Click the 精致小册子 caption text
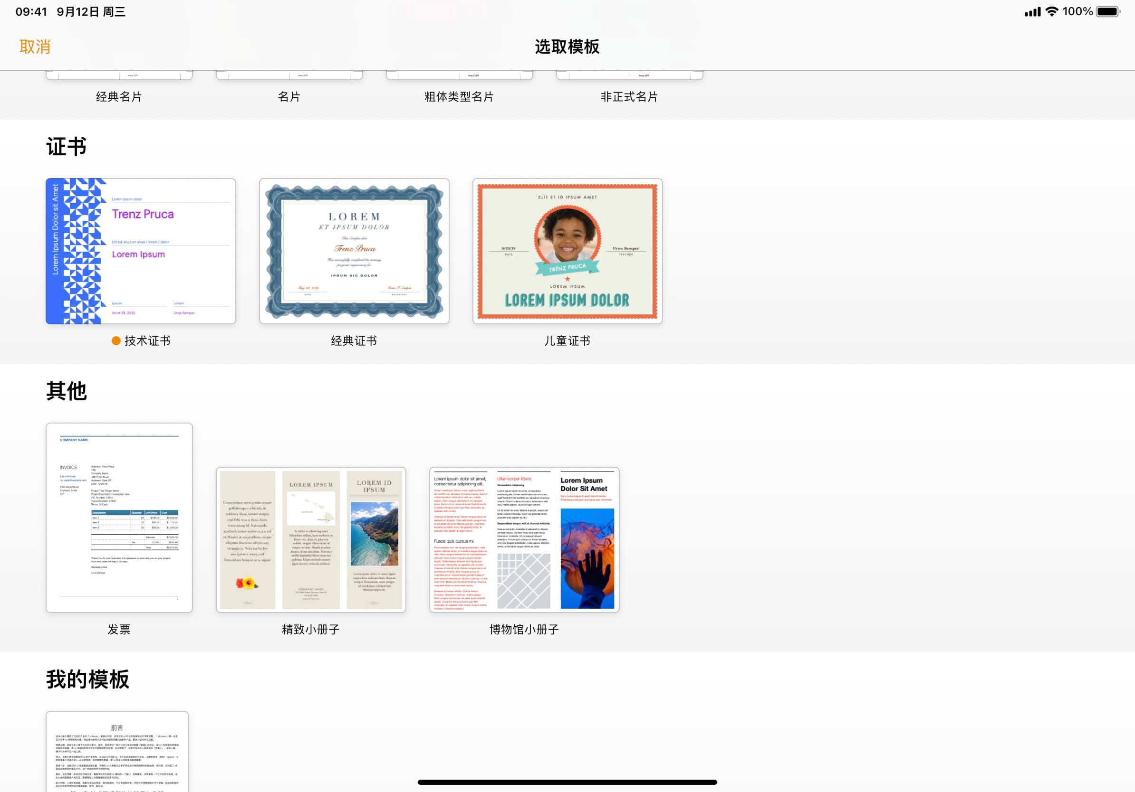 [311, 630]
